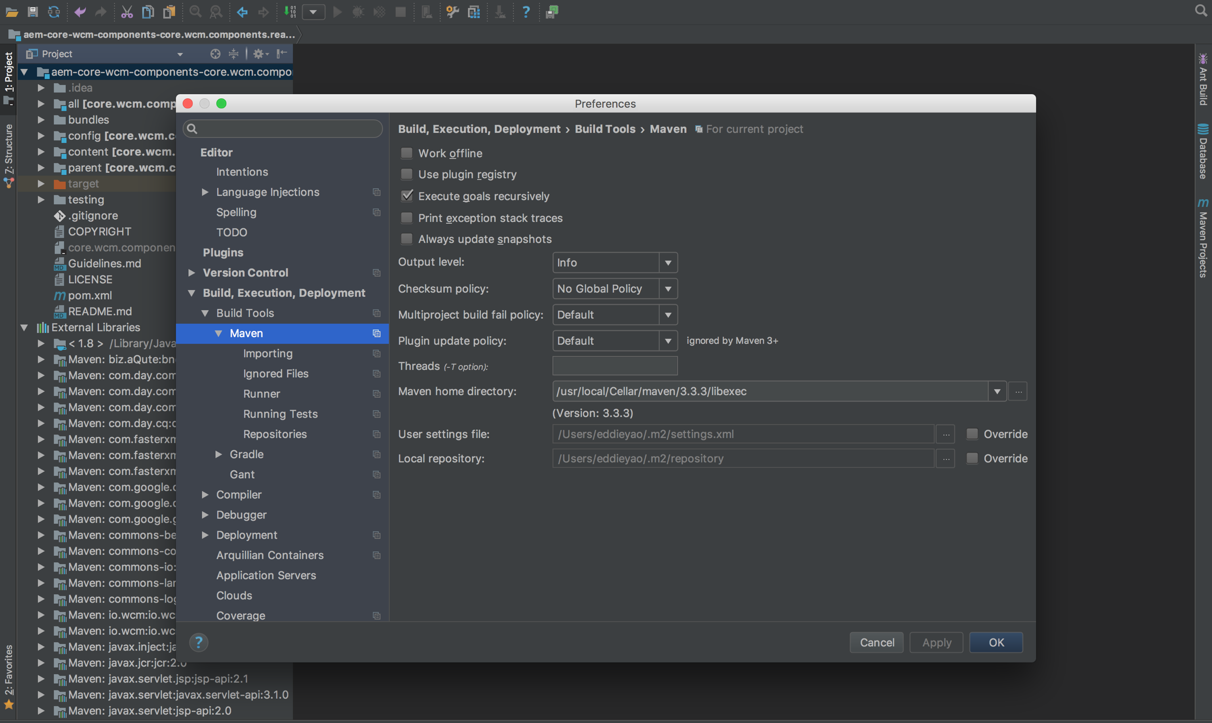This screenshot has height=723, width=1212.
Task: Enable the Work offline checkbox
Action: [x=406, y=152]
